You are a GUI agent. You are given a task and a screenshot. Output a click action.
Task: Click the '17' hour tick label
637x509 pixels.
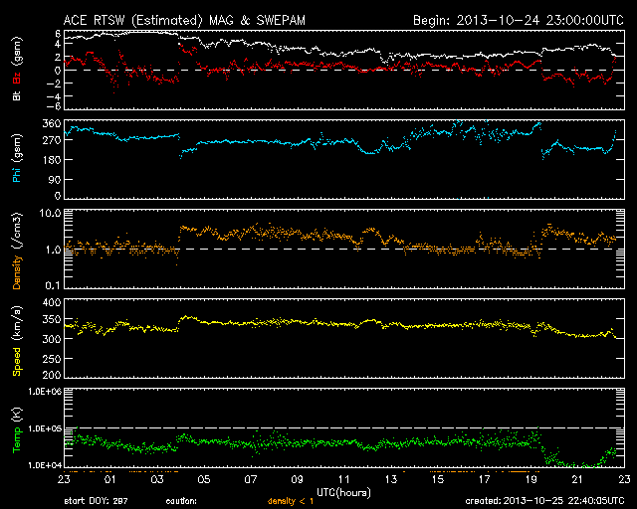tap(485, 479)
